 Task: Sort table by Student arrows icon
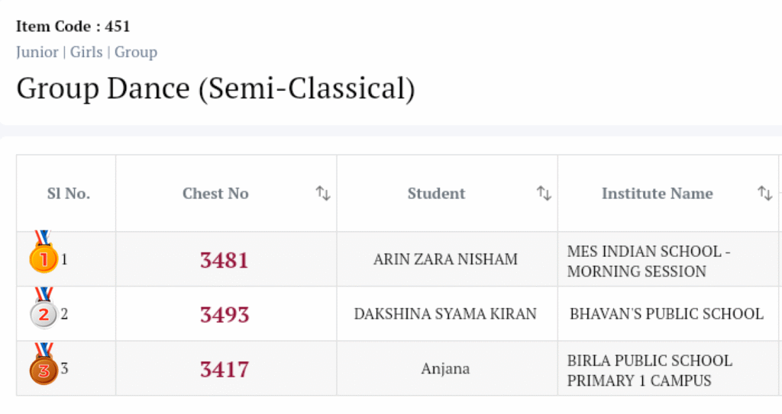click(x=544, y=194)
